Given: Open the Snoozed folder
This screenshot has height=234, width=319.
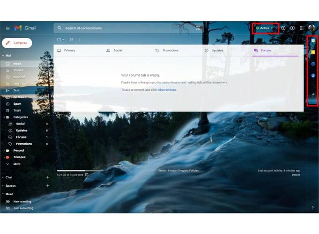Looking at the screenshot, I should point(20,77).
